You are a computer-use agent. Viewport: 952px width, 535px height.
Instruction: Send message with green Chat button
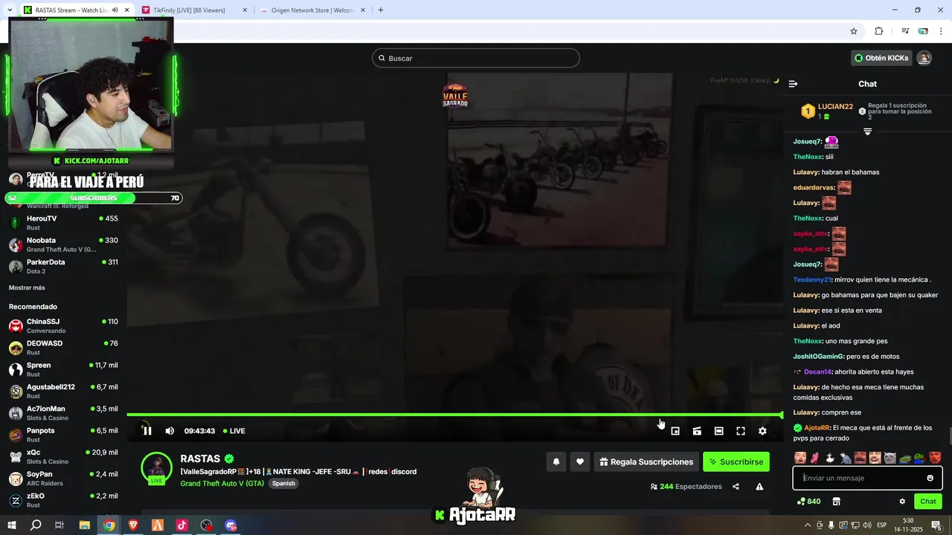(928, 502)
